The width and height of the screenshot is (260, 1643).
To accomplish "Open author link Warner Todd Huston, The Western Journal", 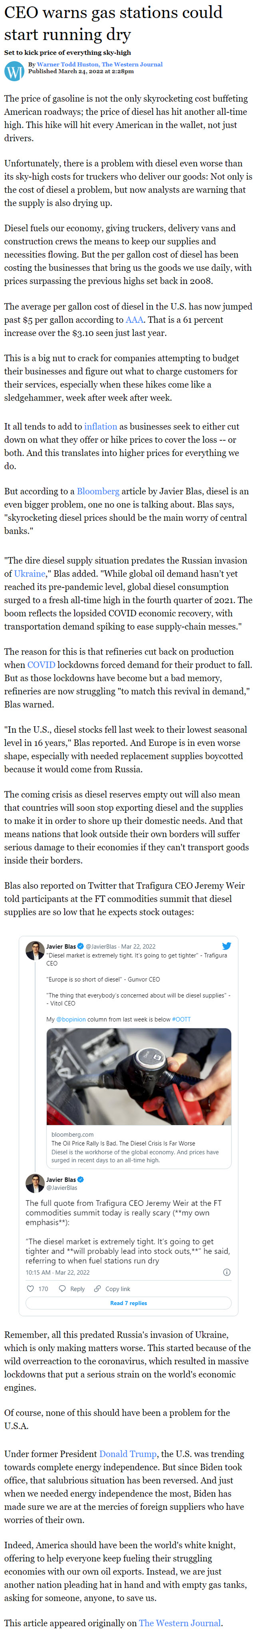I will tap(100, 64).
